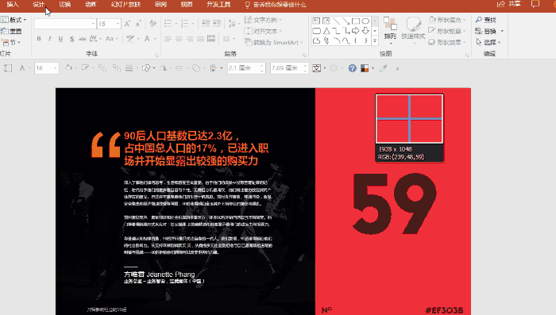The width and height of the screenshot is (556, 315).
Task: Toggle italic formatting
Action: pos(49,39)
